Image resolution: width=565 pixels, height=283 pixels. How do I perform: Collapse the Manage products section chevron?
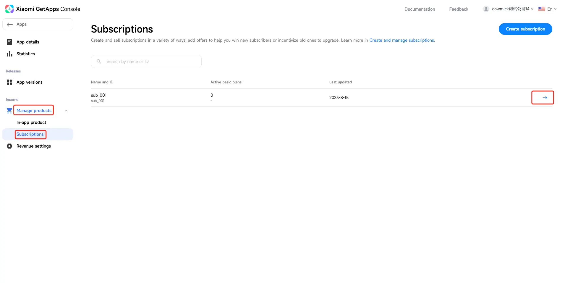pos(66,111)
